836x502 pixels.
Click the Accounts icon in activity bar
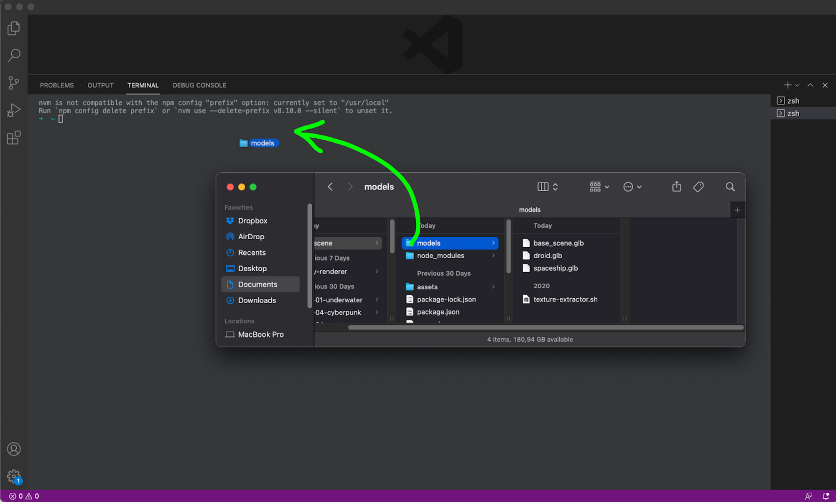pyautogui.click(x=14, y=449)
